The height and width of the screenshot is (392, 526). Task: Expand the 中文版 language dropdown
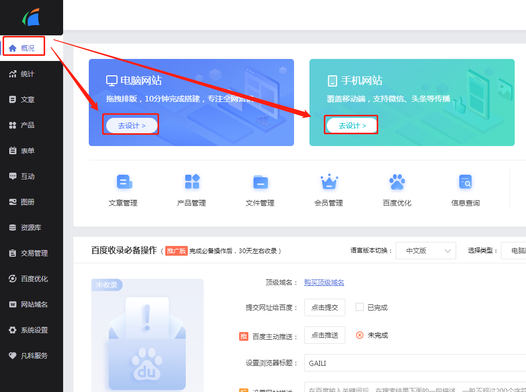426,251
